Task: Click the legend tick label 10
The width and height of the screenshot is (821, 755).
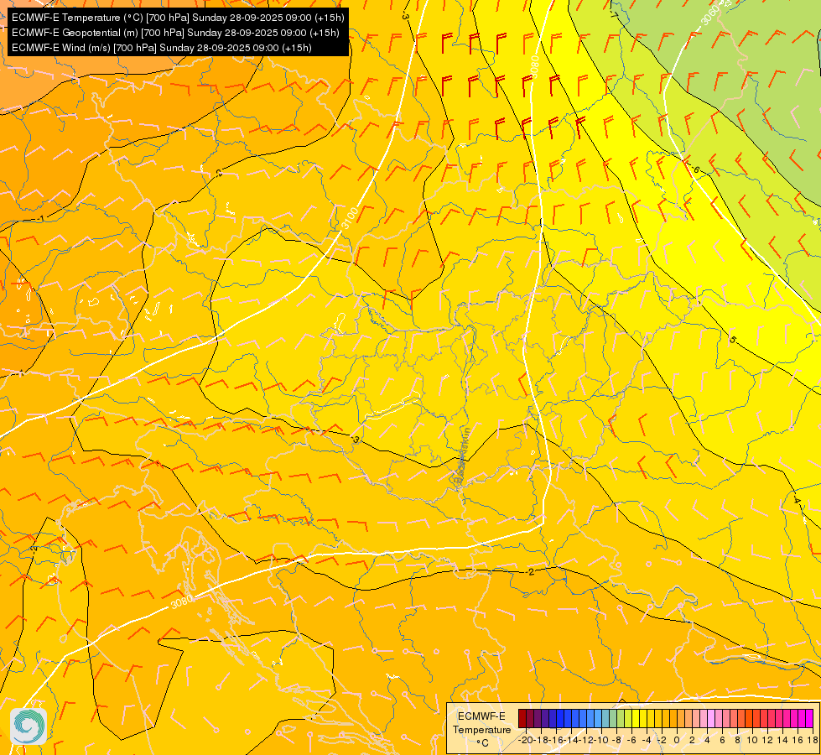Action: [752, 740]
